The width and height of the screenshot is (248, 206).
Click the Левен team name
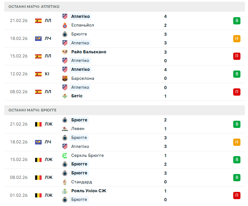tap(78, 129)
